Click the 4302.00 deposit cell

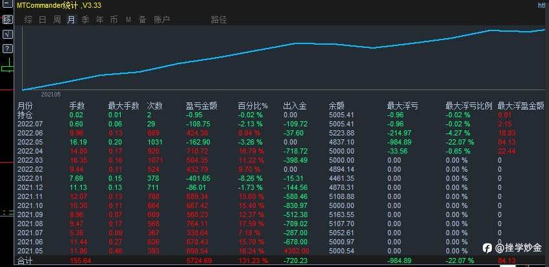coord(296,251)
